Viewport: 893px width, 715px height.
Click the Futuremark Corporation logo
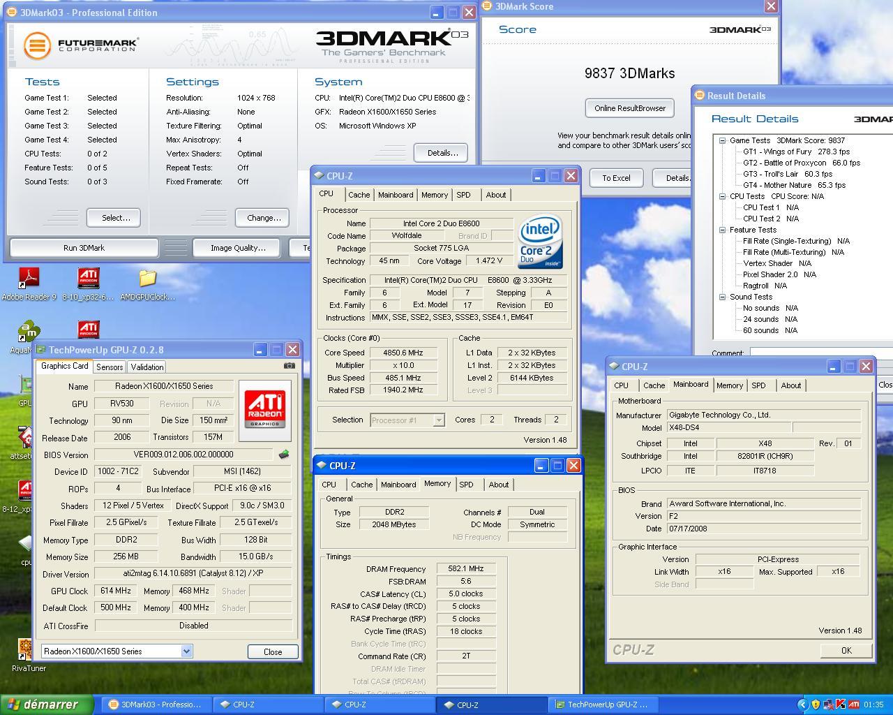click(x=81, y=45)
